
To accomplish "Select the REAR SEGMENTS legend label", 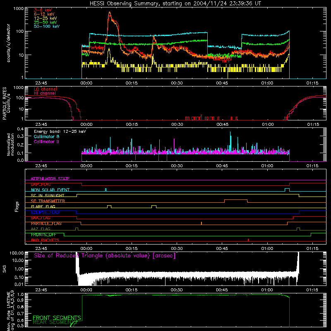I will (x=55, y=322).
